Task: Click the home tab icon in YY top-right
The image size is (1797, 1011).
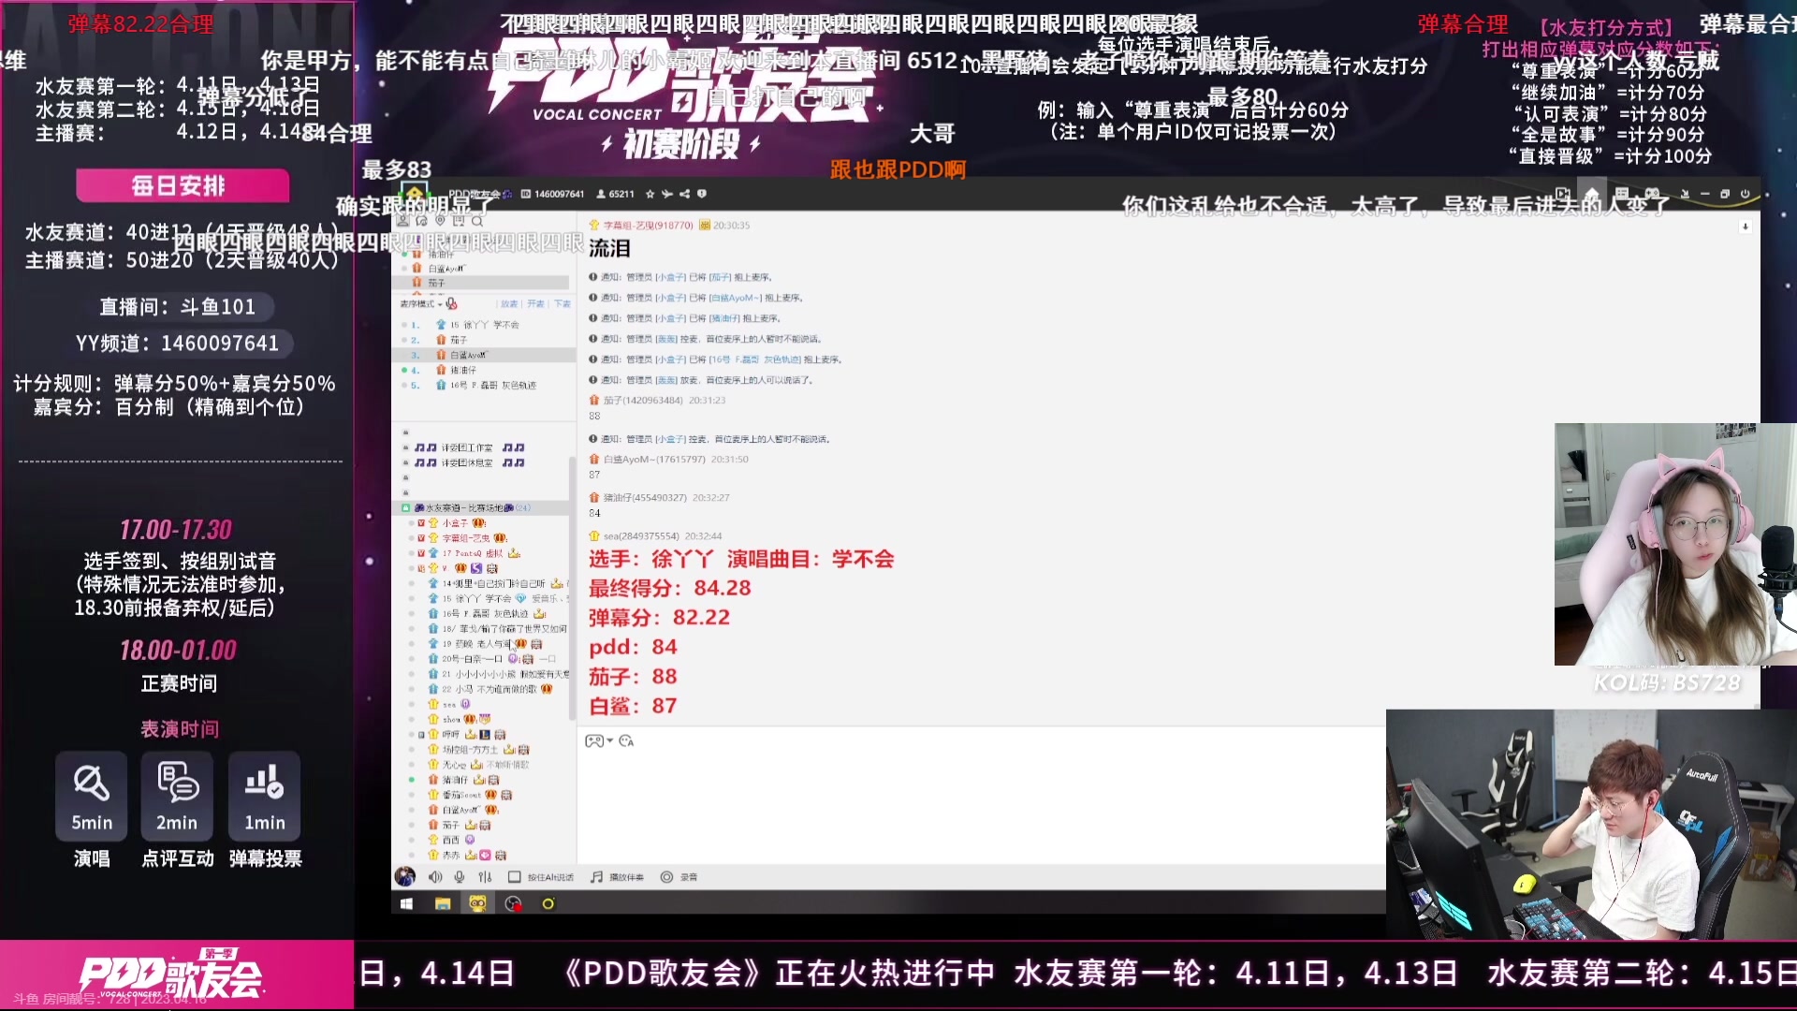Action: (1592, 195)
